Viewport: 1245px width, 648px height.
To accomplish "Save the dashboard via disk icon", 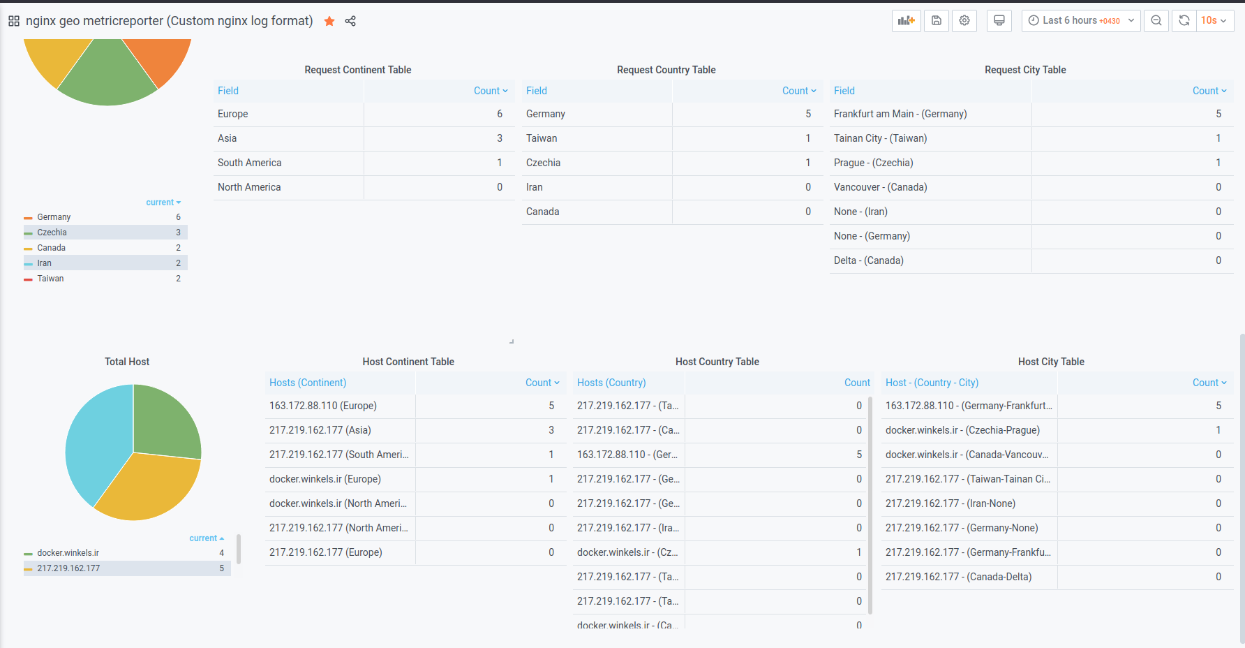I will tap(937, 21).
